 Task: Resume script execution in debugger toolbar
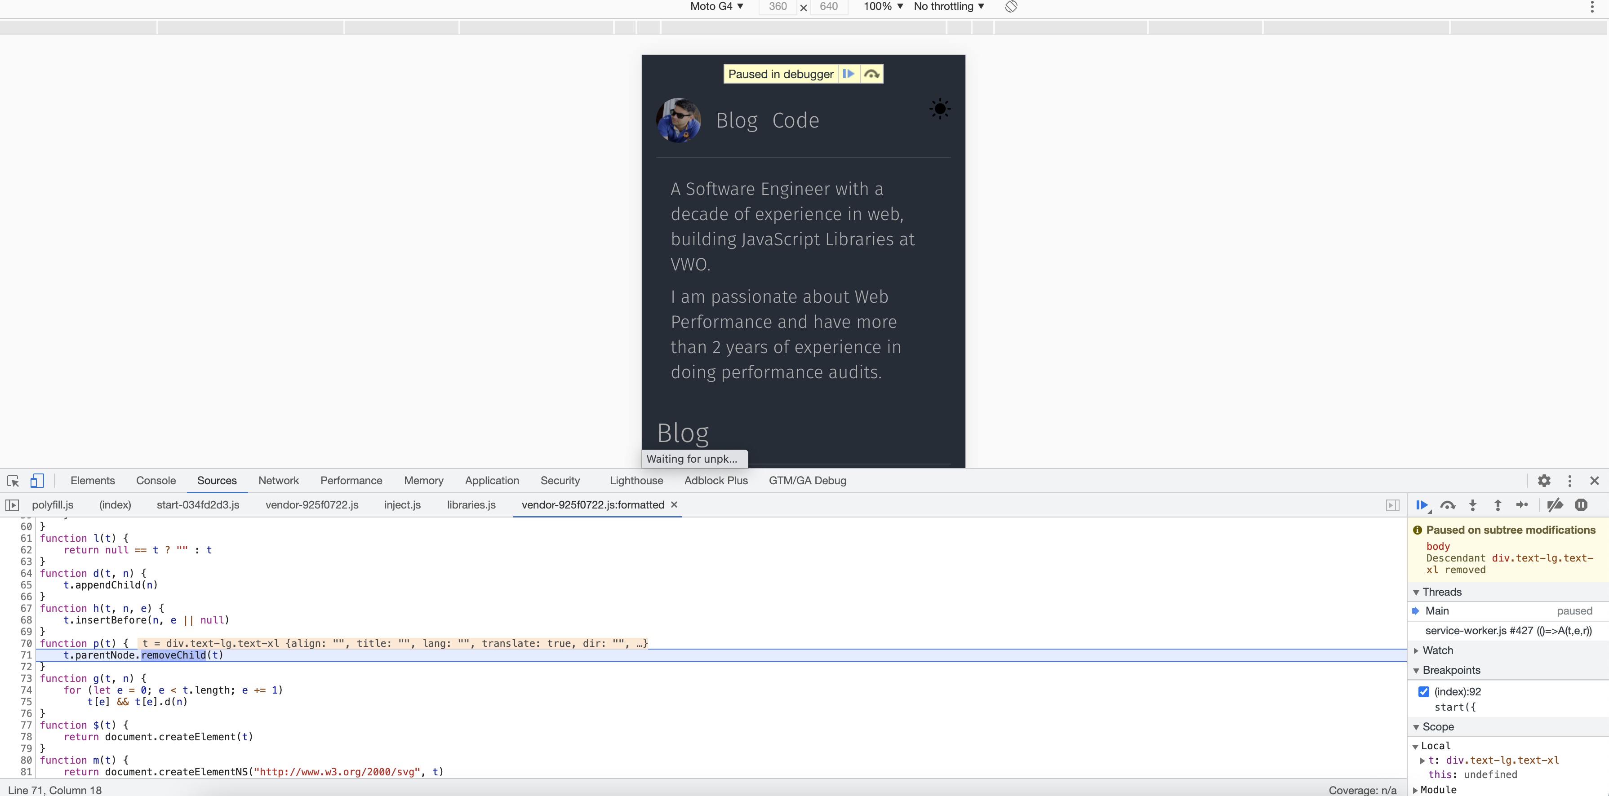pos(1422,505)
